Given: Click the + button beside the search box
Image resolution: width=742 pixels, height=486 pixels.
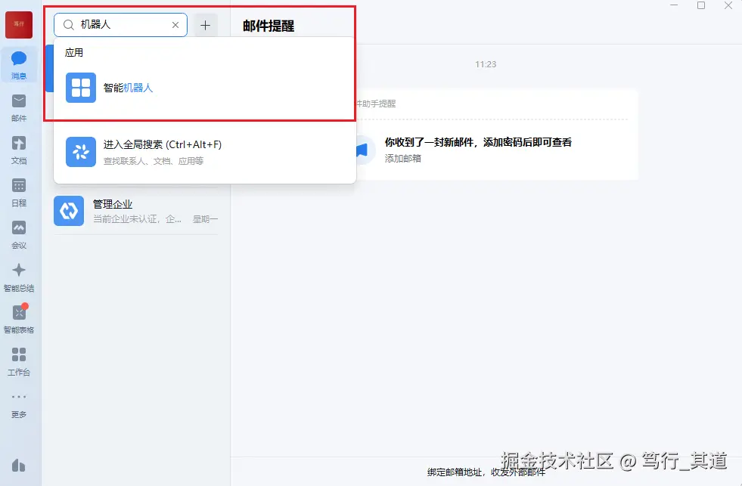Looking at the screenshot, I should click(x=205, y=25).
